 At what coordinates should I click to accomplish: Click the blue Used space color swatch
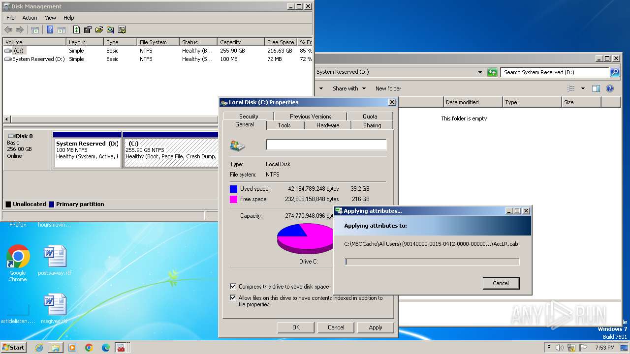point(233,189)
